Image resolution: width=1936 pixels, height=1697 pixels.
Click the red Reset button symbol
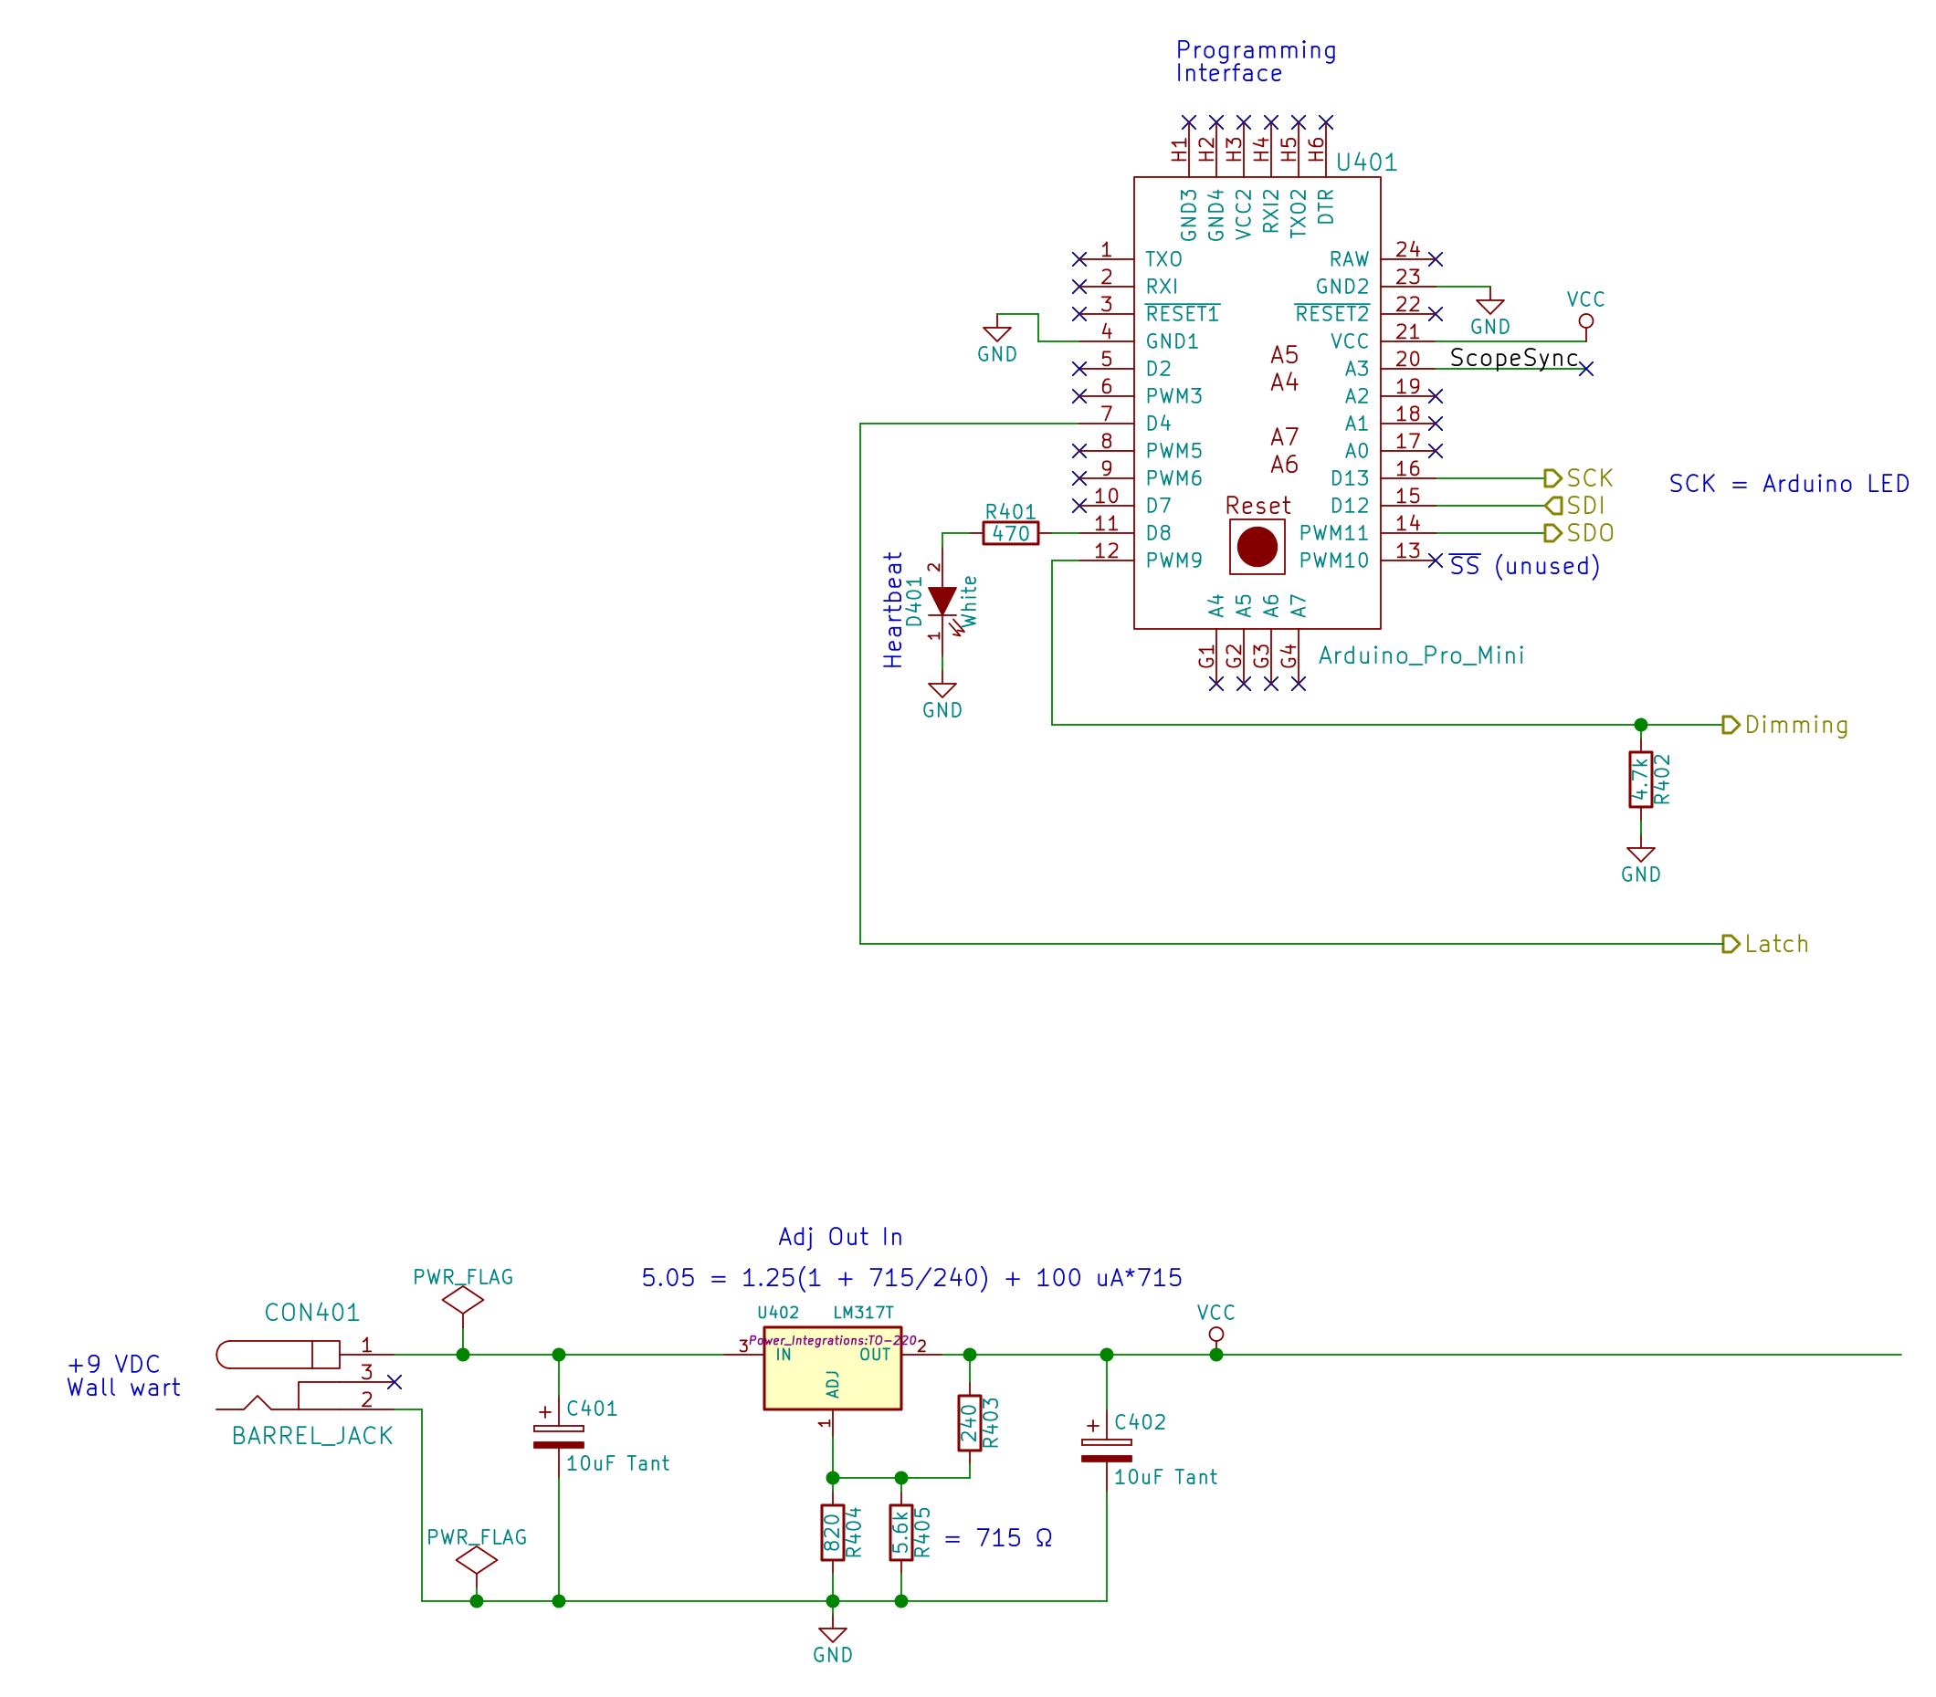(x=1257, y=547)
